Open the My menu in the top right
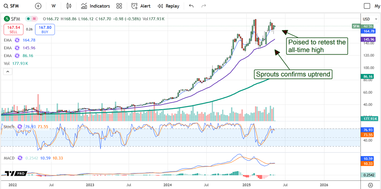 click(x=378, y=6)
